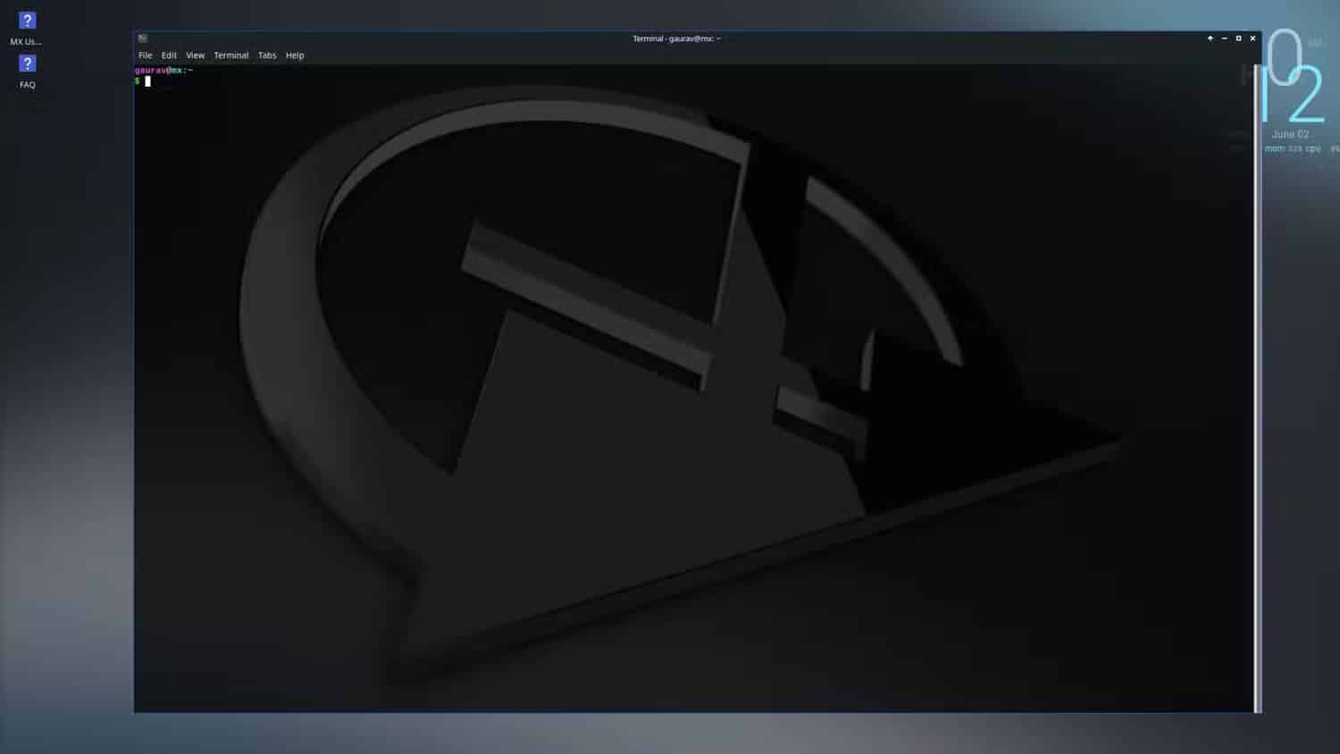Open the Tabs menu
1340x754 pixels.
(x=267, y=55)
